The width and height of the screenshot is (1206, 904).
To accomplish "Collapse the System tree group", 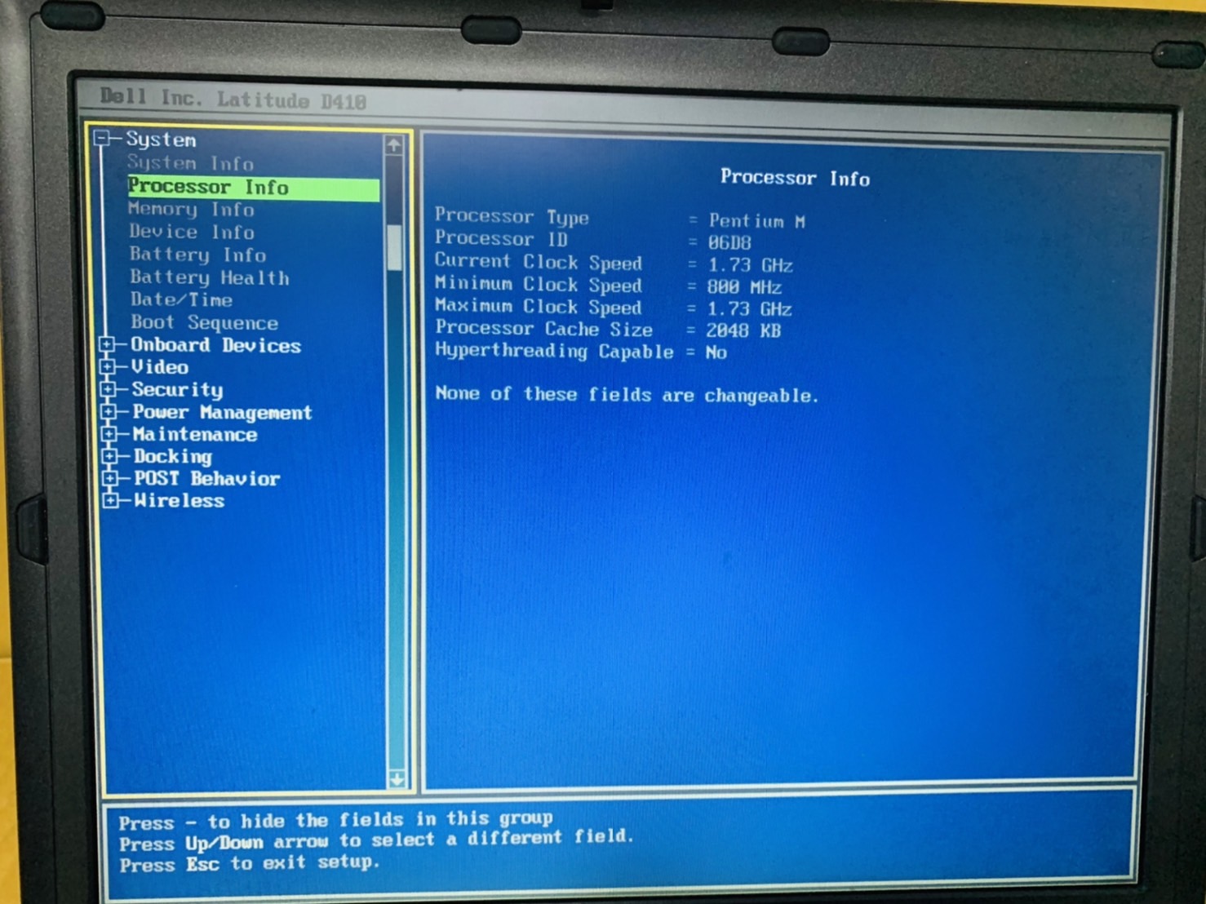I will pyautogui.click(x=103, y=139).
